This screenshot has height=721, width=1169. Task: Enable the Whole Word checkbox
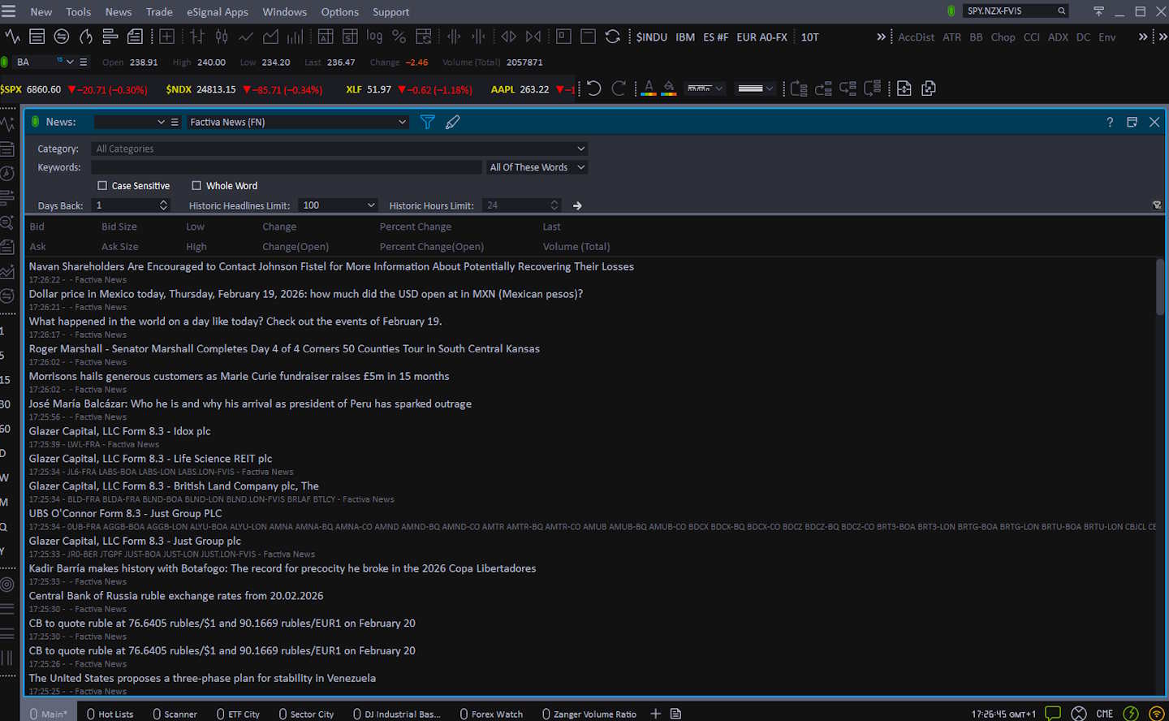(196, 186)
